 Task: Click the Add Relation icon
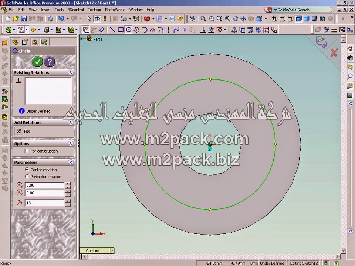(203, 30)
